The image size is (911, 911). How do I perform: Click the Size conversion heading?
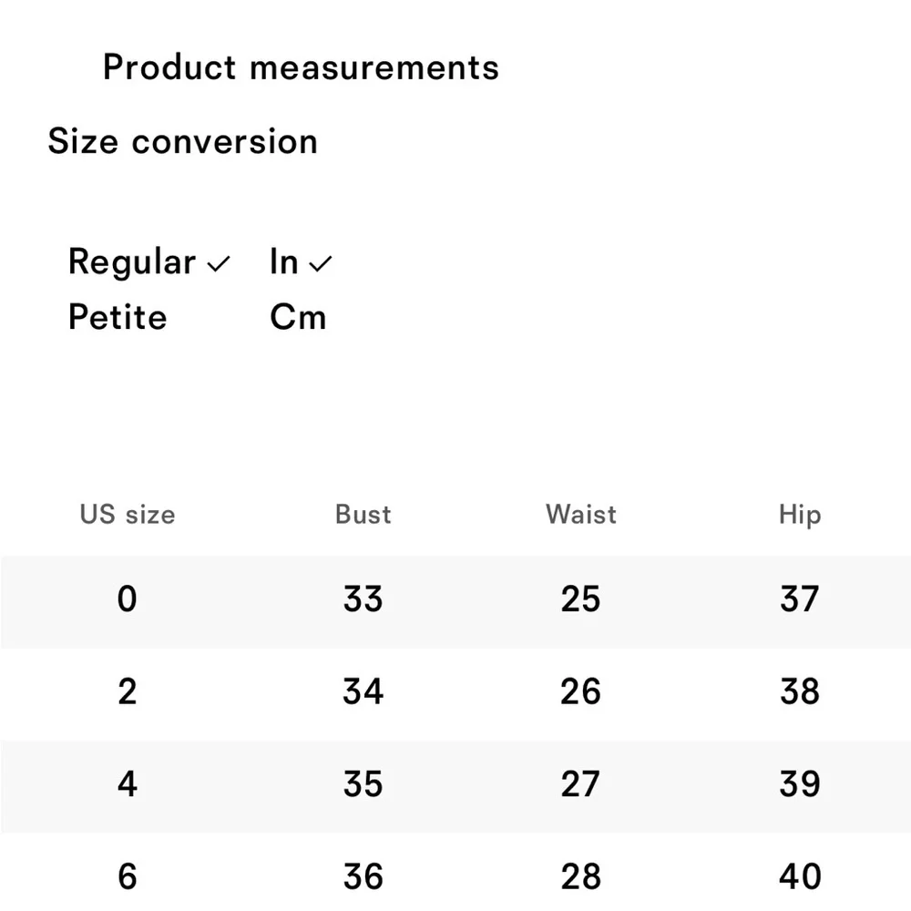coord(182,142)
